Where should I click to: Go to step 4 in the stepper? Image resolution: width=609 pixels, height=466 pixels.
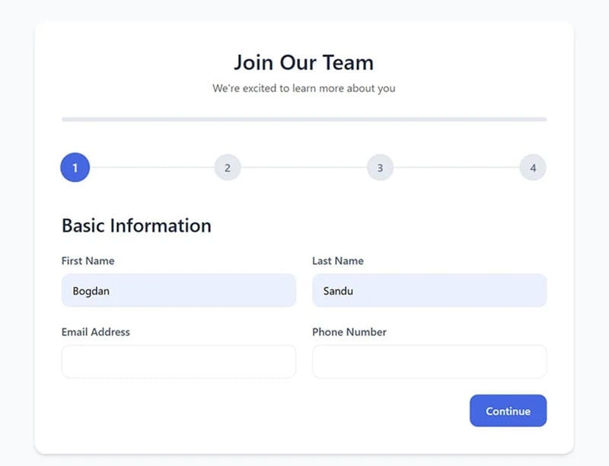coord(533,168)
